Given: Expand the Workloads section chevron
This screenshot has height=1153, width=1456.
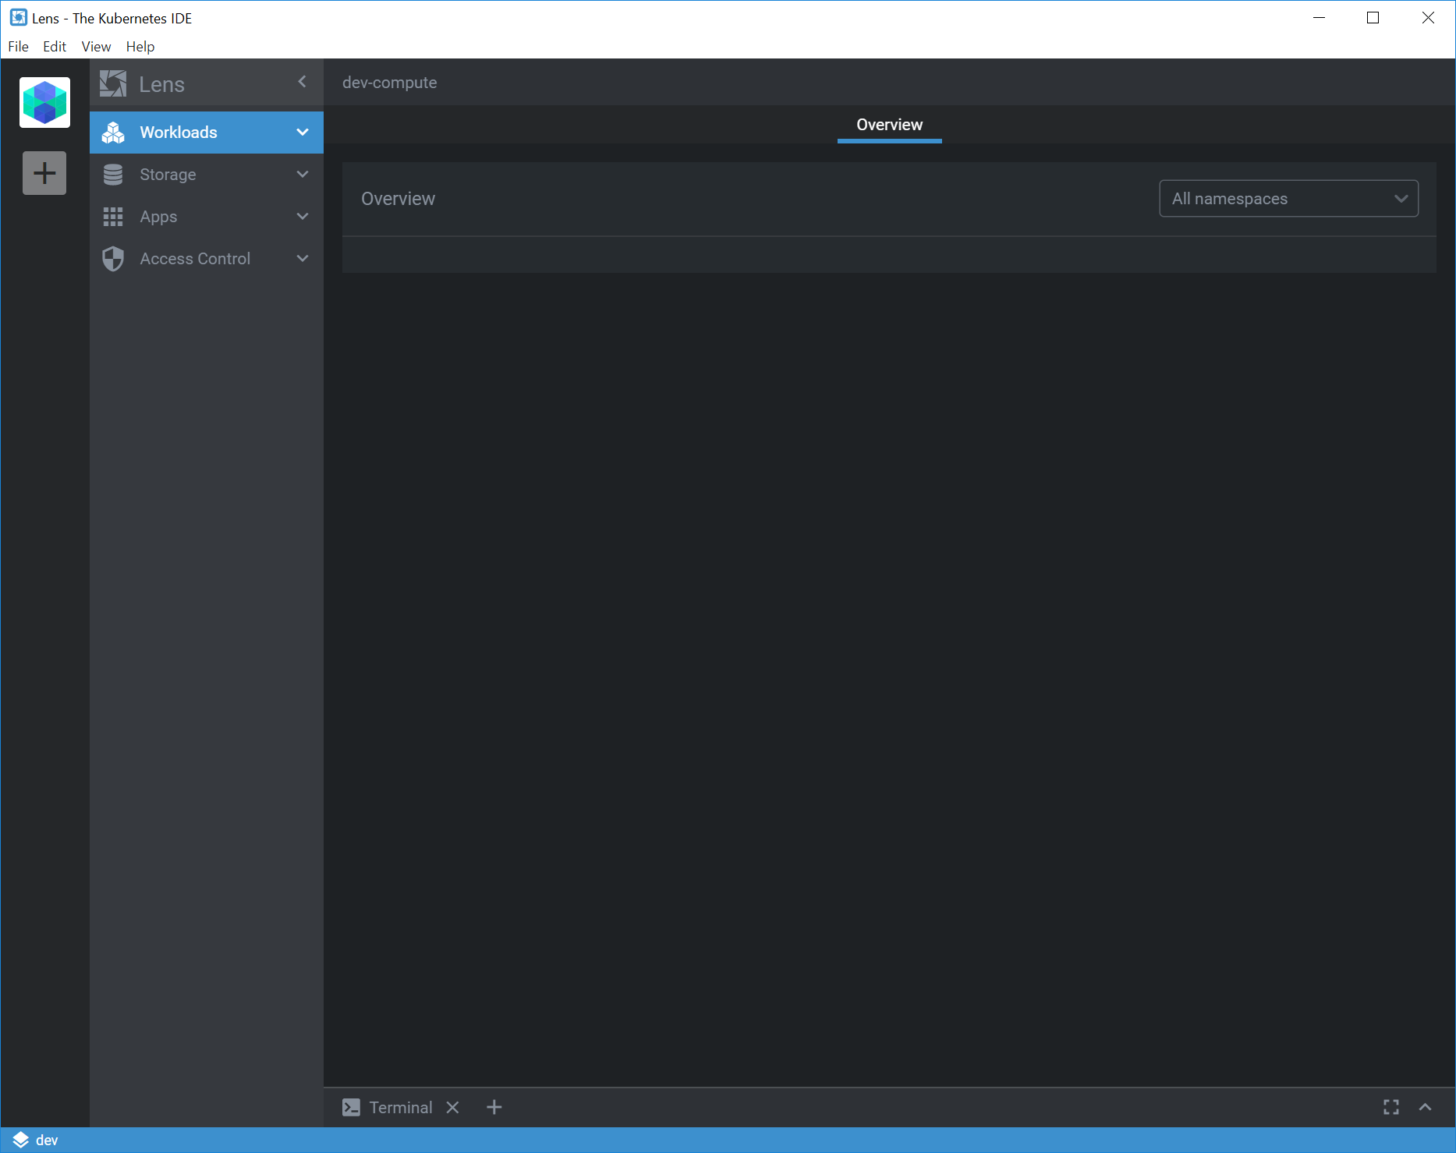Looking at the screenshot, I should pyautogui.click(x=303, y=133).
